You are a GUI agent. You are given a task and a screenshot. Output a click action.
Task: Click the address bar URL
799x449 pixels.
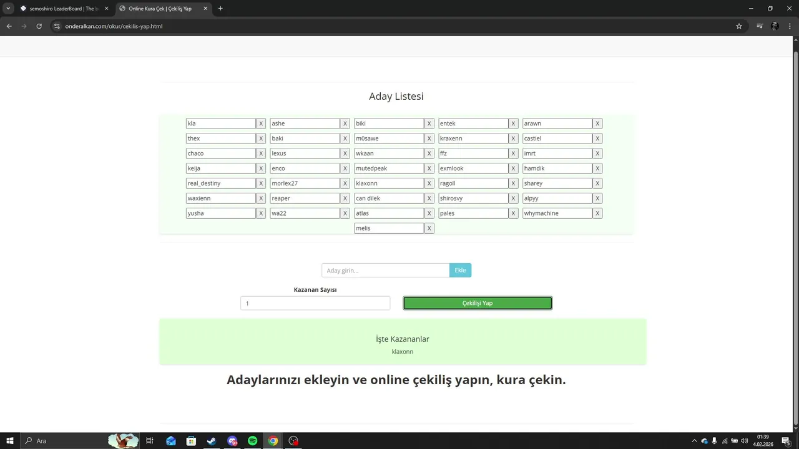(114, 26)
